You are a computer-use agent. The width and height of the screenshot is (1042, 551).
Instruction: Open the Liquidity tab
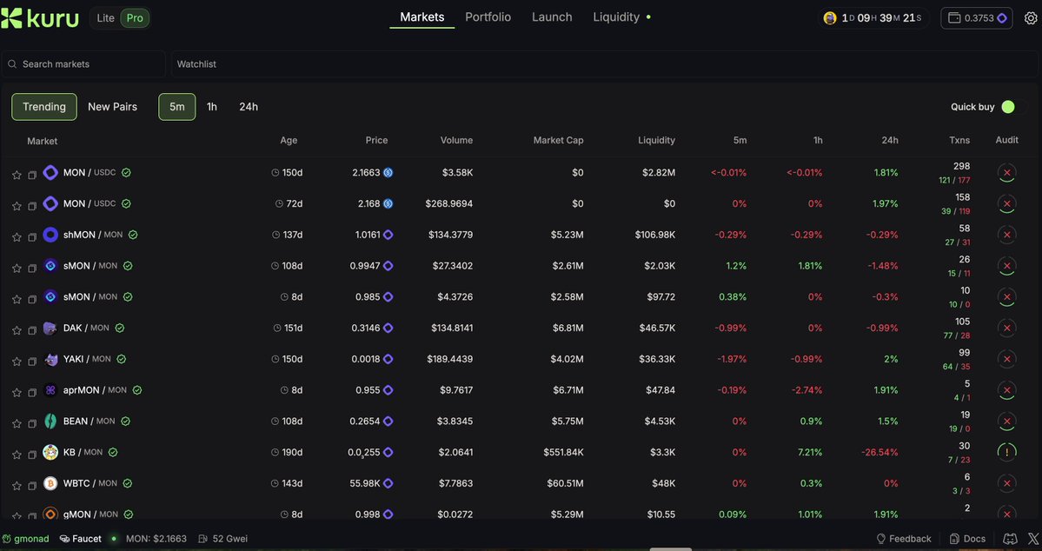point(616,17)
